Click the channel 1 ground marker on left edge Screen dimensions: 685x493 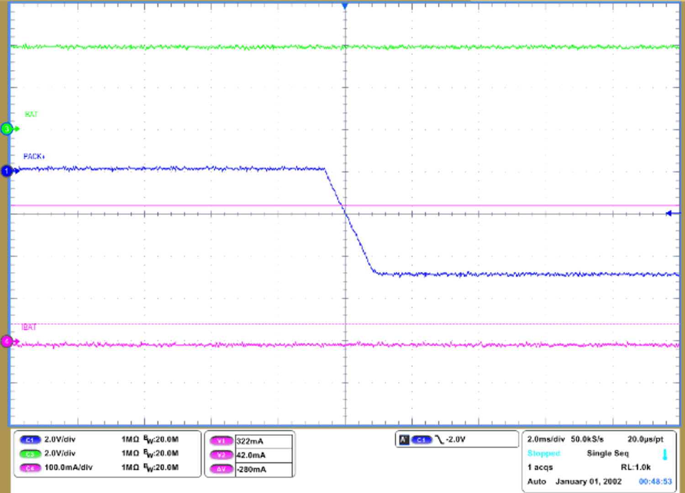click(7, 171)
